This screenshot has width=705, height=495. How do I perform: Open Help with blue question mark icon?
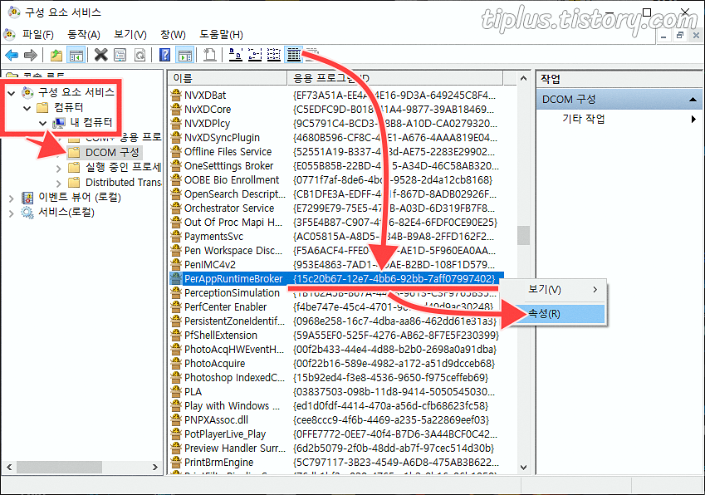click(x=165, y=56)
